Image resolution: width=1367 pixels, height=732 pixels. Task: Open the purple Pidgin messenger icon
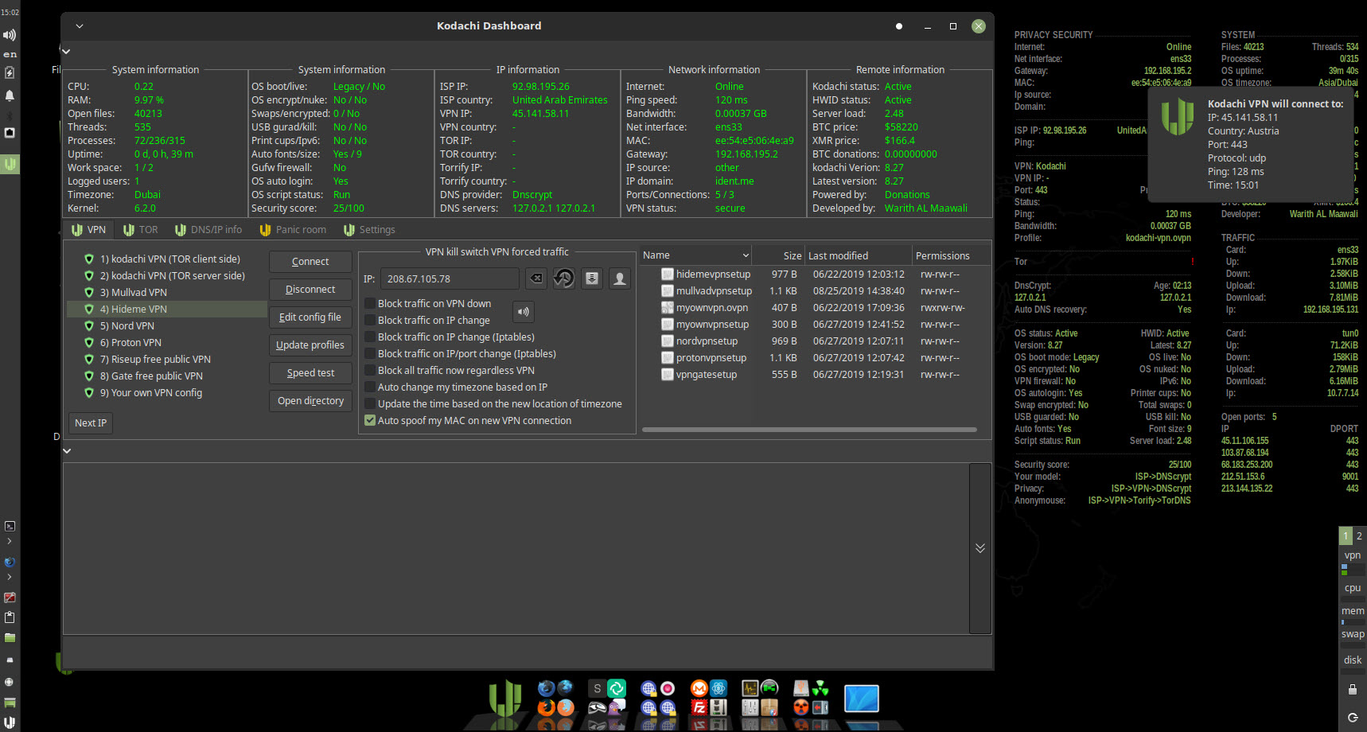coord(617,707)
